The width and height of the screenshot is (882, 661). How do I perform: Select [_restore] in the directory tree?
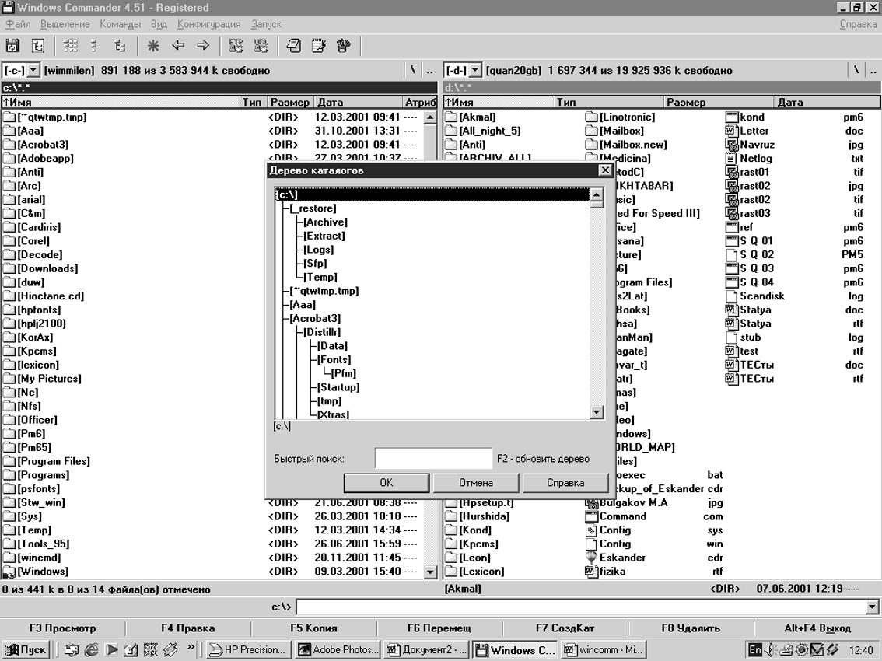pos(313,208)
